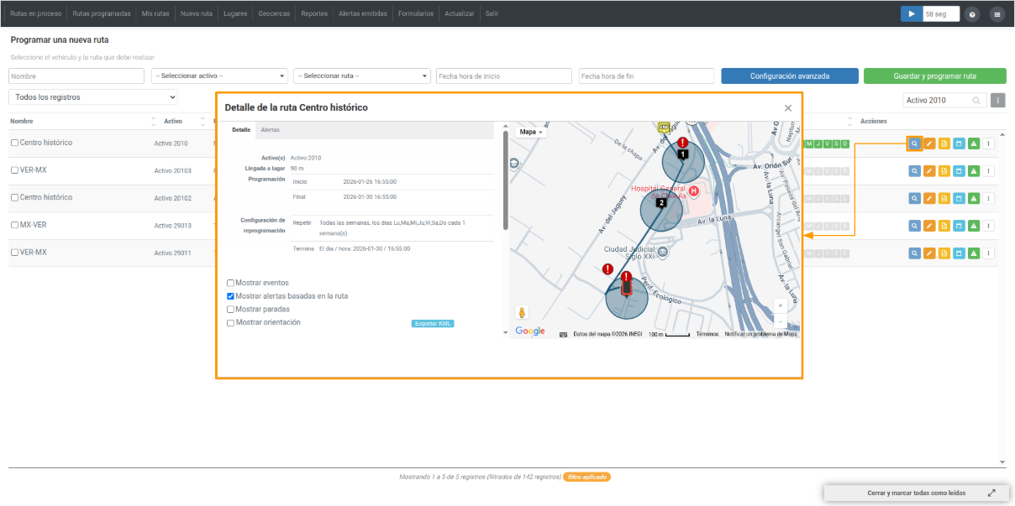
Task: Sort the table by the Nombre column
Action: pyautogui.click(x=81, y=122)
